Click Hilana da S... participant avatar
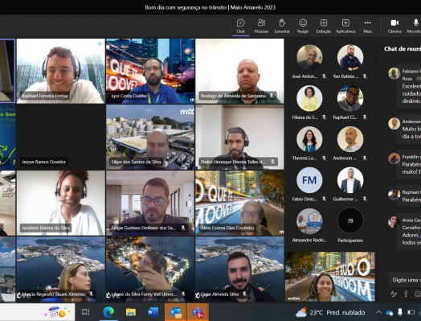 coord(309,98)
